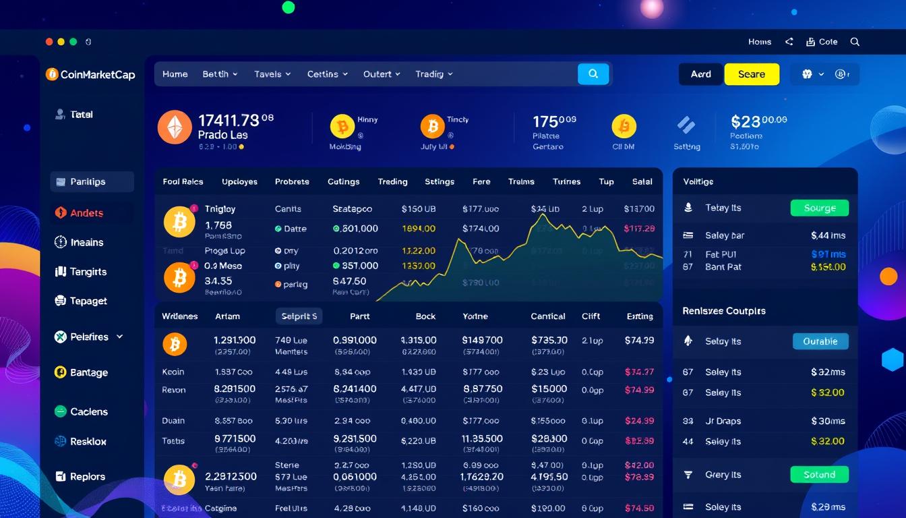Switch to the Uploeyes tab

click(x=239, y=182)
